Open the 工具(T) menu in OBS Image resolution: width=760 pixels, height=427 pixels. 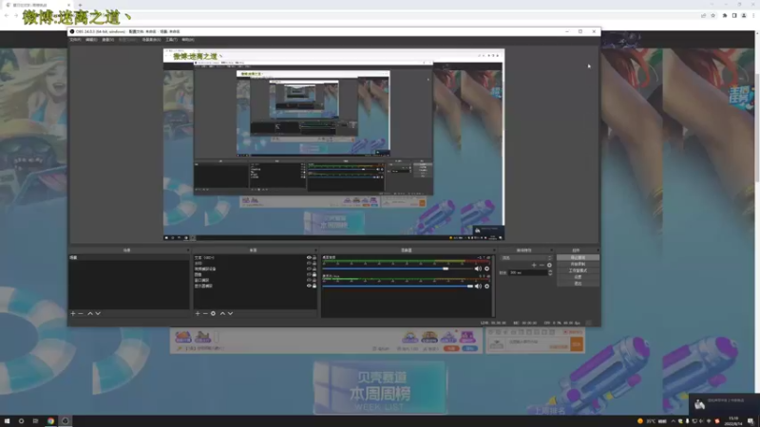click(x=172, y=40)
